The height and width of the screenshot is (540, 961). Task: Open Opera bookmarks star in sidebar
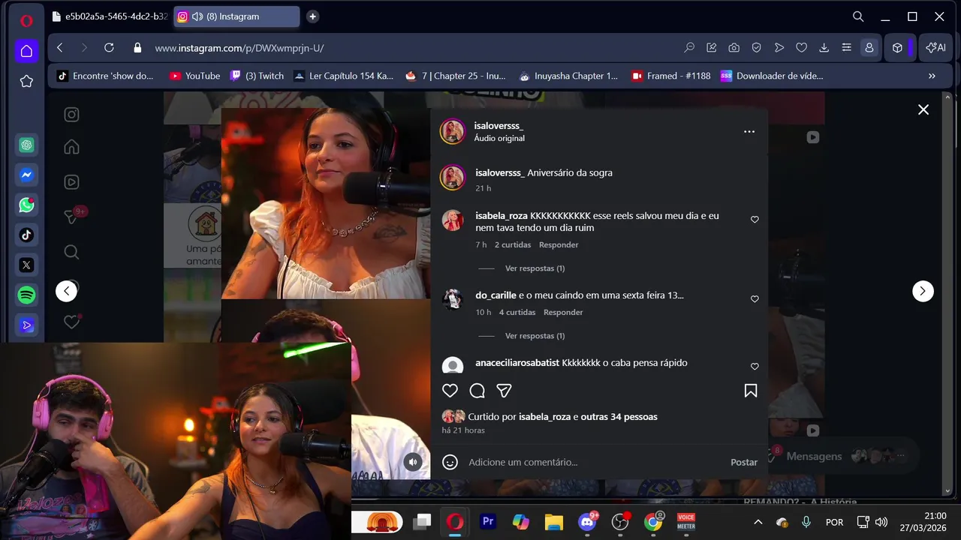[x=26, y=81]
